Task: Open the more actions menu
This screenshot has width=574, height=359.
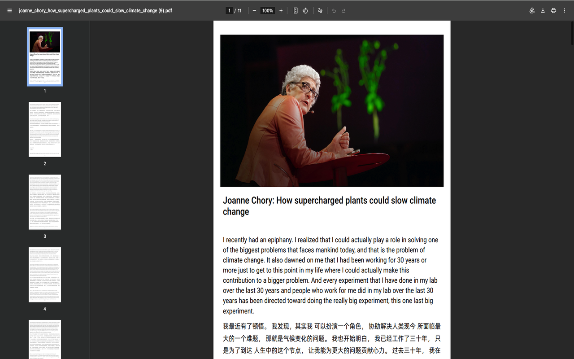Action: coord(564,10)
